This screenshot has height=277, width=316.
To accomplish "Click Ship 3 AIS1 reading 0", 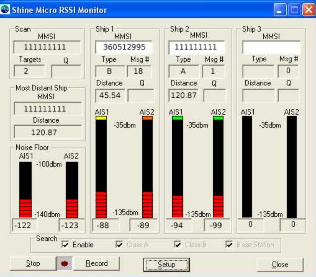I will click(250, 224).
